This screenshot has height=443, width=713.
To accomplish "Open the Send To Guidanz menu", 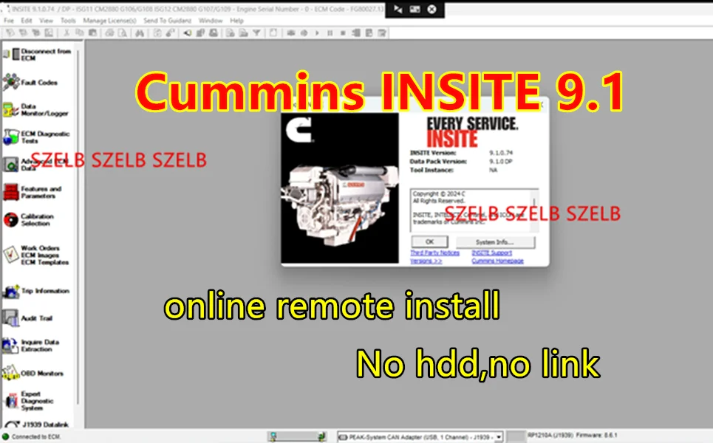I will [x=167, y=21].
